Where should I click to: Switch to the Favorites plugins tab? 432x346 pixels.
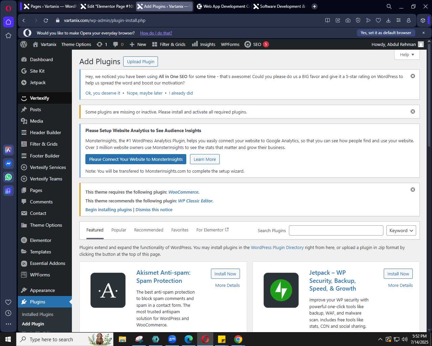180,230
